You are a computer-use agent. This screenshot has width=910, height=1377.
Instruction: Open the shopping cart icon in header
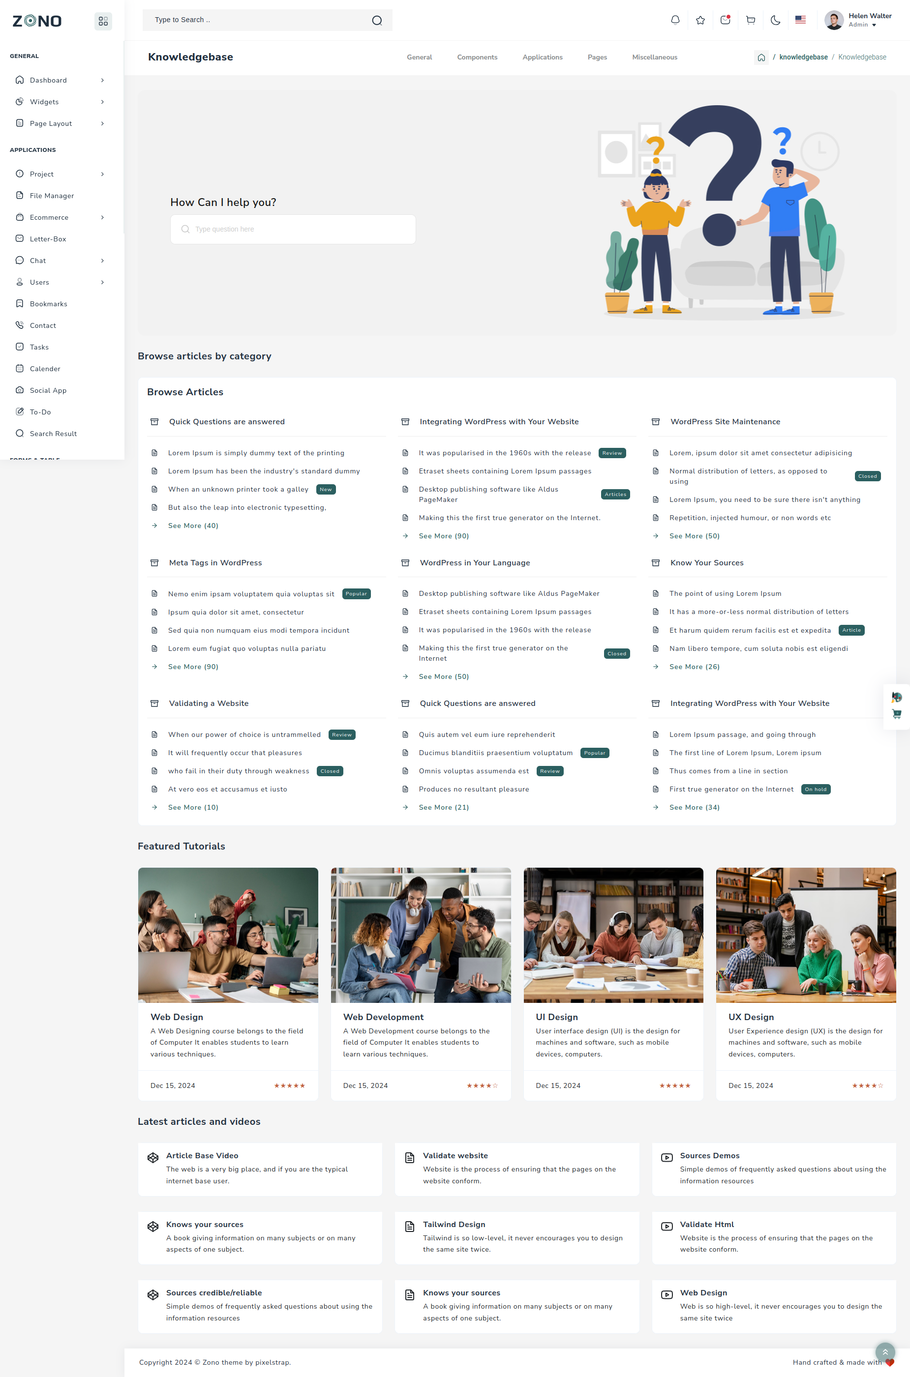751,20
